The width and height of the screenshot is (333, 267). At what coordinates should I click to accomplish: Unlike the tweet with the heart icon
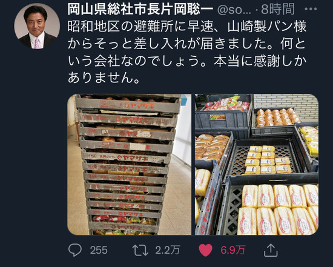pyautogui.click(x=206, y=250)
